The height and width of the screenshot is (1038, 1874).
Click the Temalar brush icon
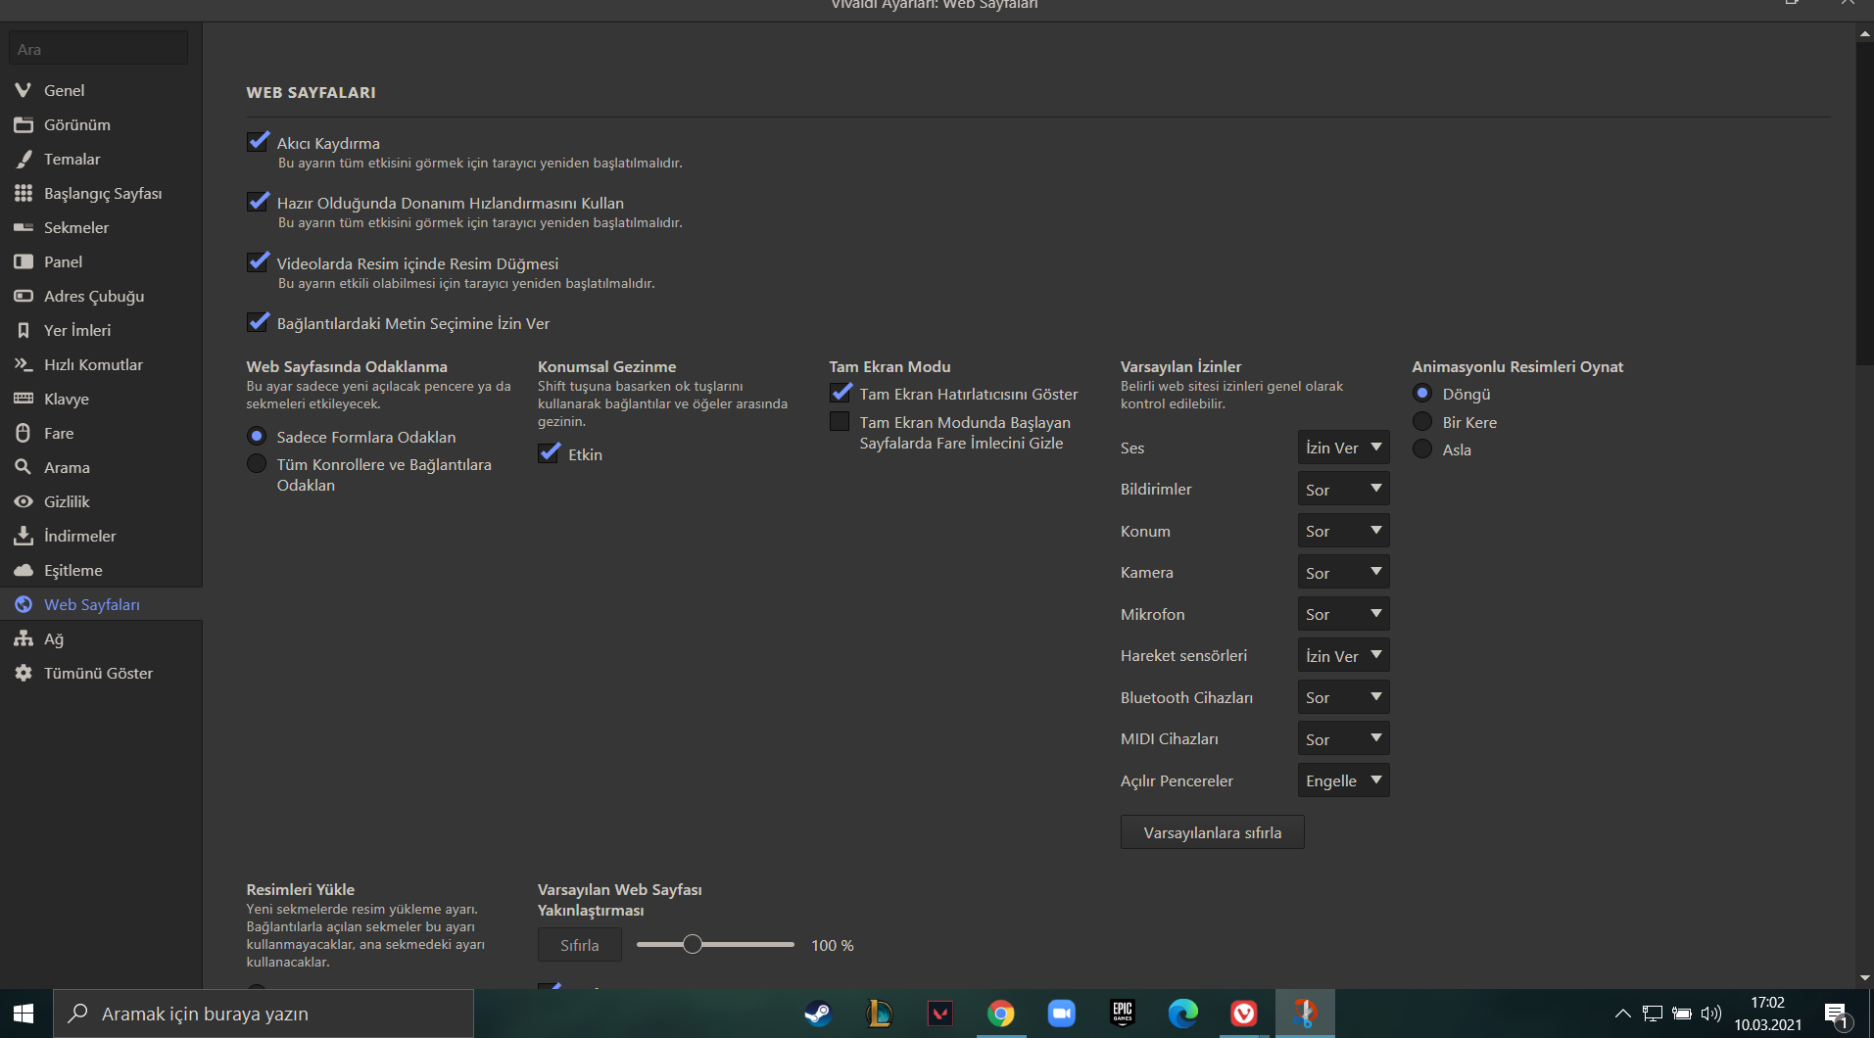point(24,159)
